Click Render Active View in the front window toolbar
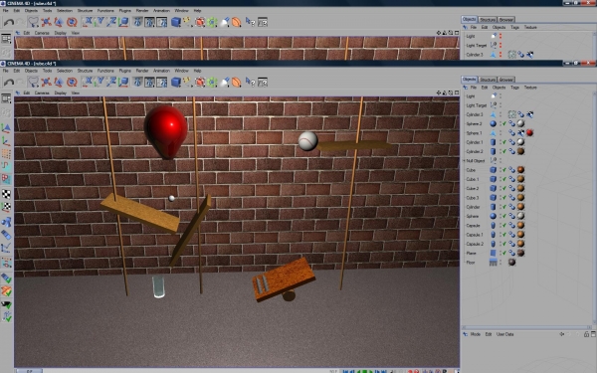The width and height of the screenshot is (597, 373). click(x=137, y=82)
